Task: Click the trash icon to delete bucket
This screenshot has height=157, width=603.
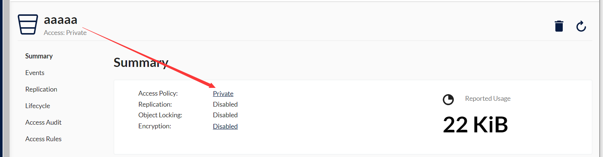Action: [559, 26]
